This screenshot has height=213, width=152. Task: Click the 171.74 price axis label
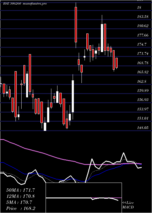coord(143,54)
